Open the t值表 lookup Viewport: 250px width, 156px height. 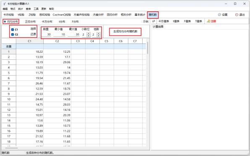pos(176,21)
